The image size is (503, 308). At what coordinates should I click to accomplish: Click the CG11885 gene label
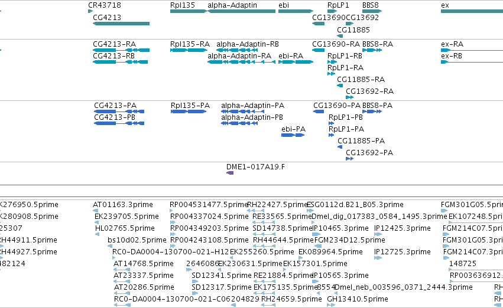(353, 30)
